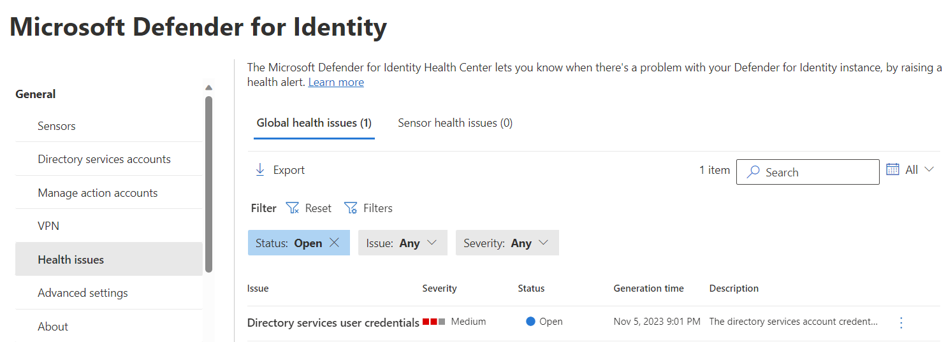Click the blue Open status dot
The height and width of the screenshot is (342, 946).
530,322
